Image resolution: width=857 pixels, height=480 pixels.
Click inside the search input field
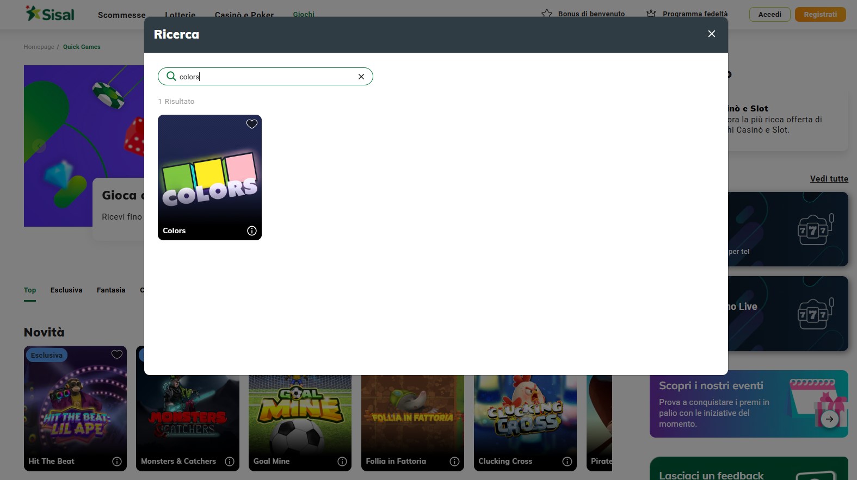click(267, 77)
